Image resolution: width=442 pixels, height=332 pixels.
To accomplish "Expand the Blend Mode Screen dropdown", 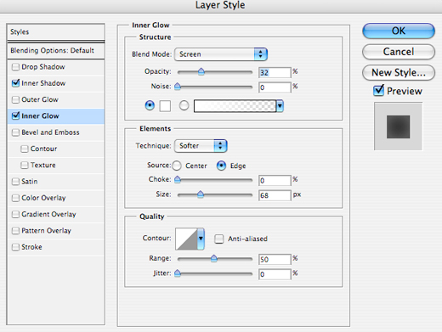I will pos(221,54).
